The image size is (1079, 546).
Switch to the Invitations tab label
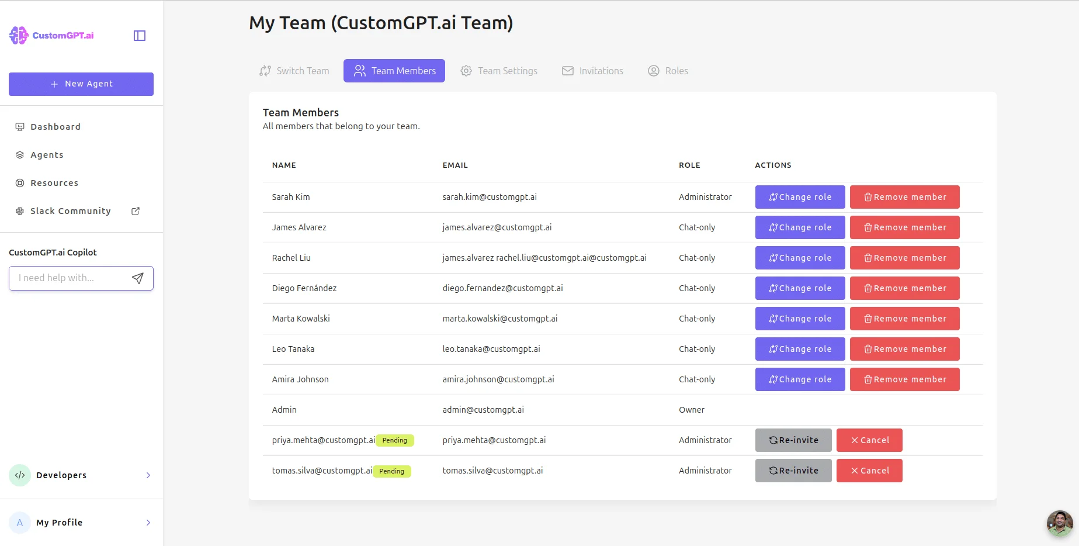click(x=601, y=71)
